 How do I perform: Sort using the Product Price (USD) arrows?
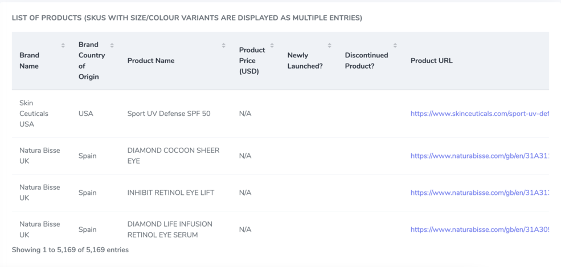pyautogui.click(x=272, y=45)
